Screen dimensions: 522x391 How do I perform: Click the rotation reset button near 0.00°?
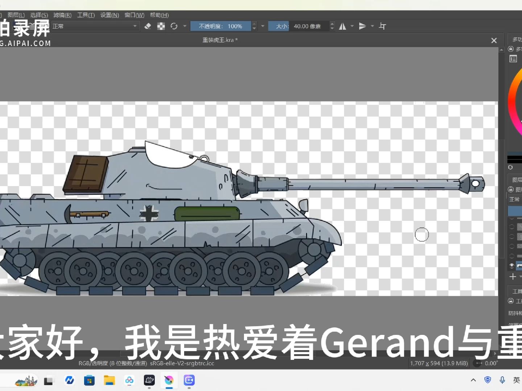pyautogui.click(x=478, y=363)
